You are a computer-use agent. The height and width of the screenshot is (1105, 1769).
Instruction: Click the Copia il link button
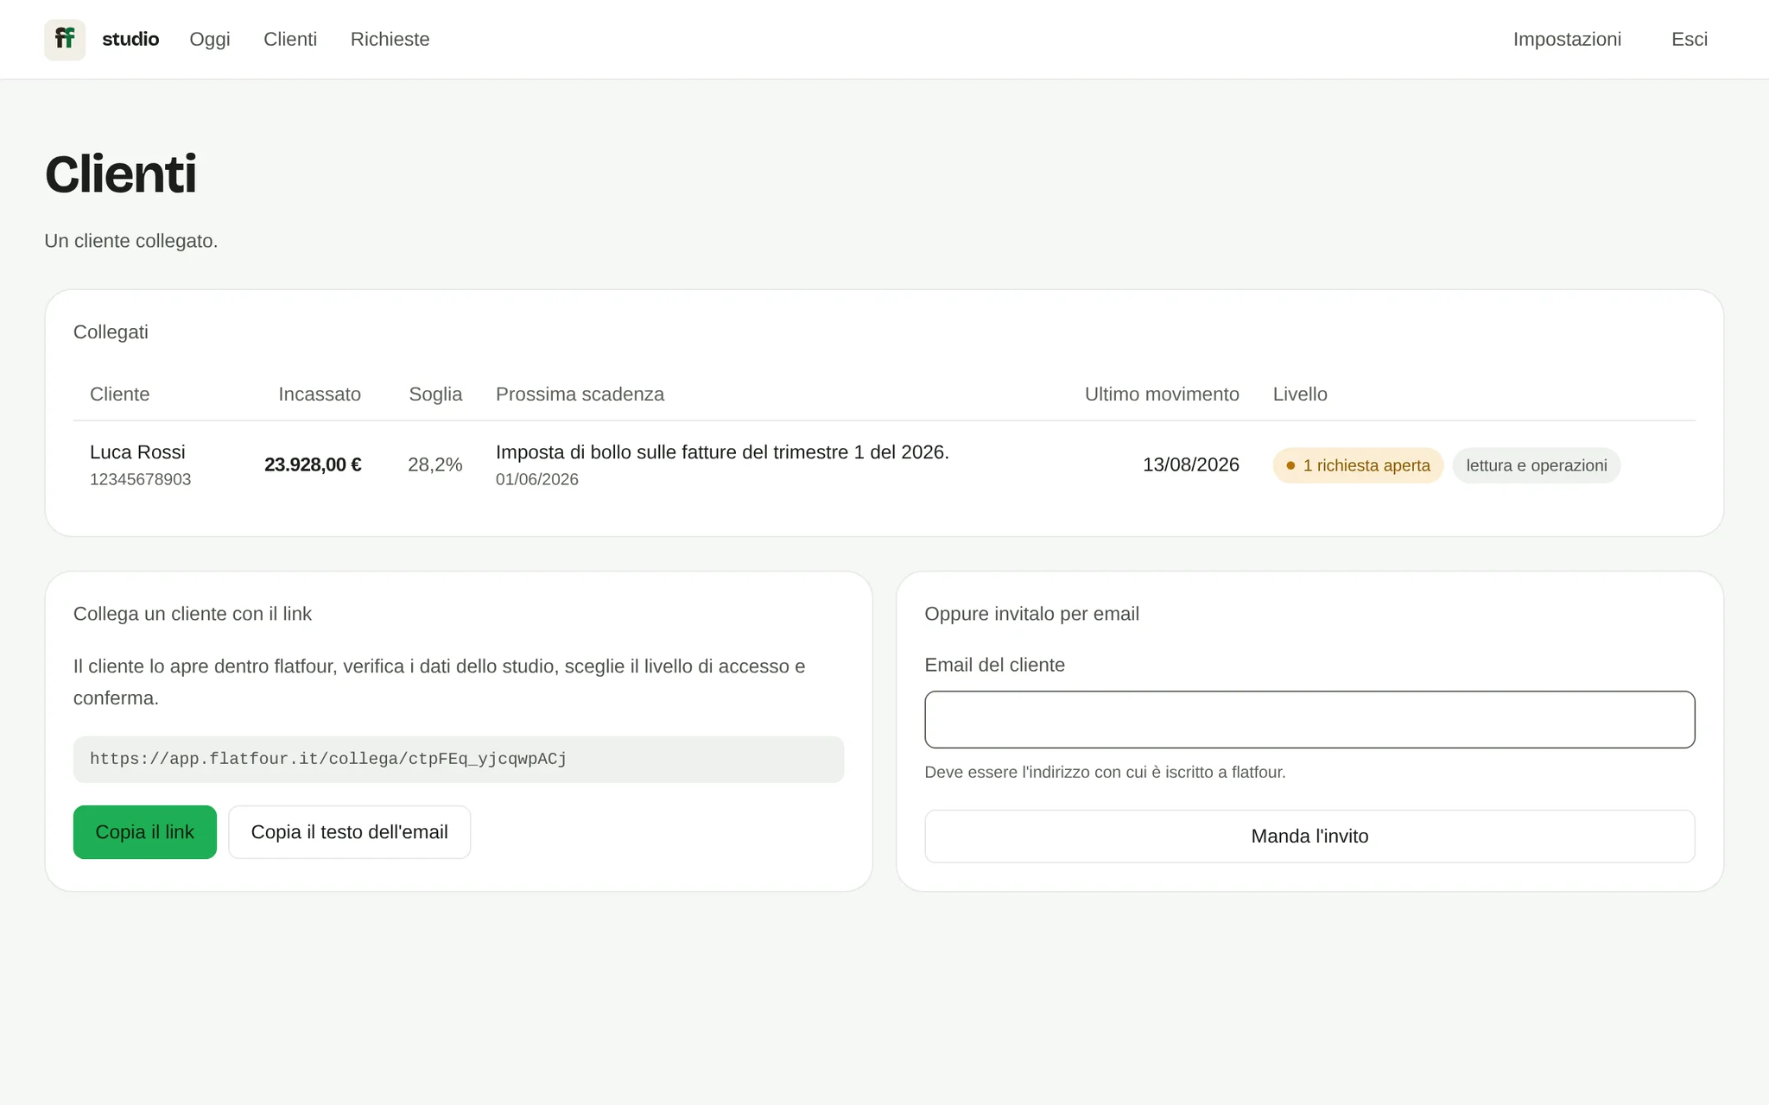point(145,832)
